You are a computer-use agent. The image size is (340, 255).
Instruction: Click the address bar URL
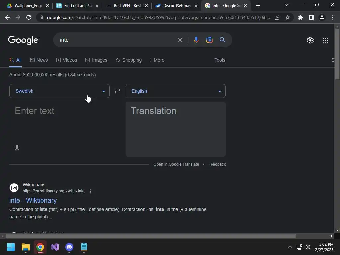pos(158,17)
